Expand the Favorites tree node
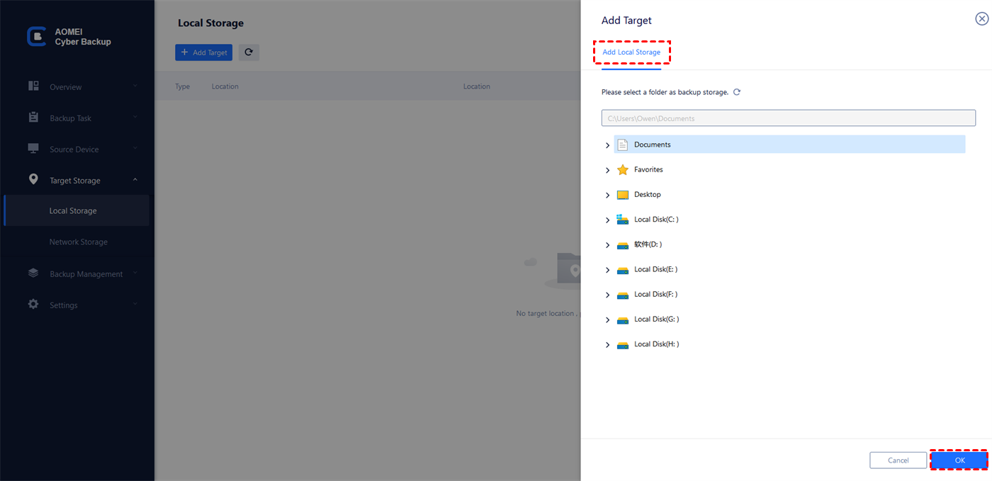This screenshot has width=992, height=481. pos(607,171)
